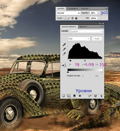
Task: Open the RGB channel dropdown
Action: [x=79, y=39]
